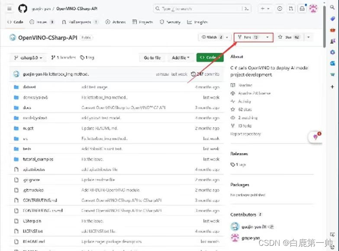Open pull requests icon in header

click(291, 9)
